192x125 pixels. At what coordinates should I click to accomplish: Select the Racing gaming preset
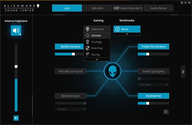(97, 54)
